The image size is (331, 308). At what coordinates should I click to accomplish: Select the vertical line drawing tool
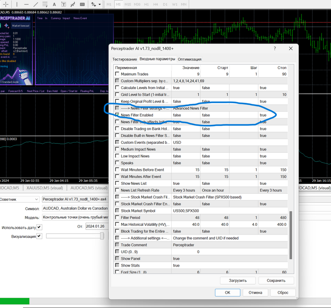point(17,4)
